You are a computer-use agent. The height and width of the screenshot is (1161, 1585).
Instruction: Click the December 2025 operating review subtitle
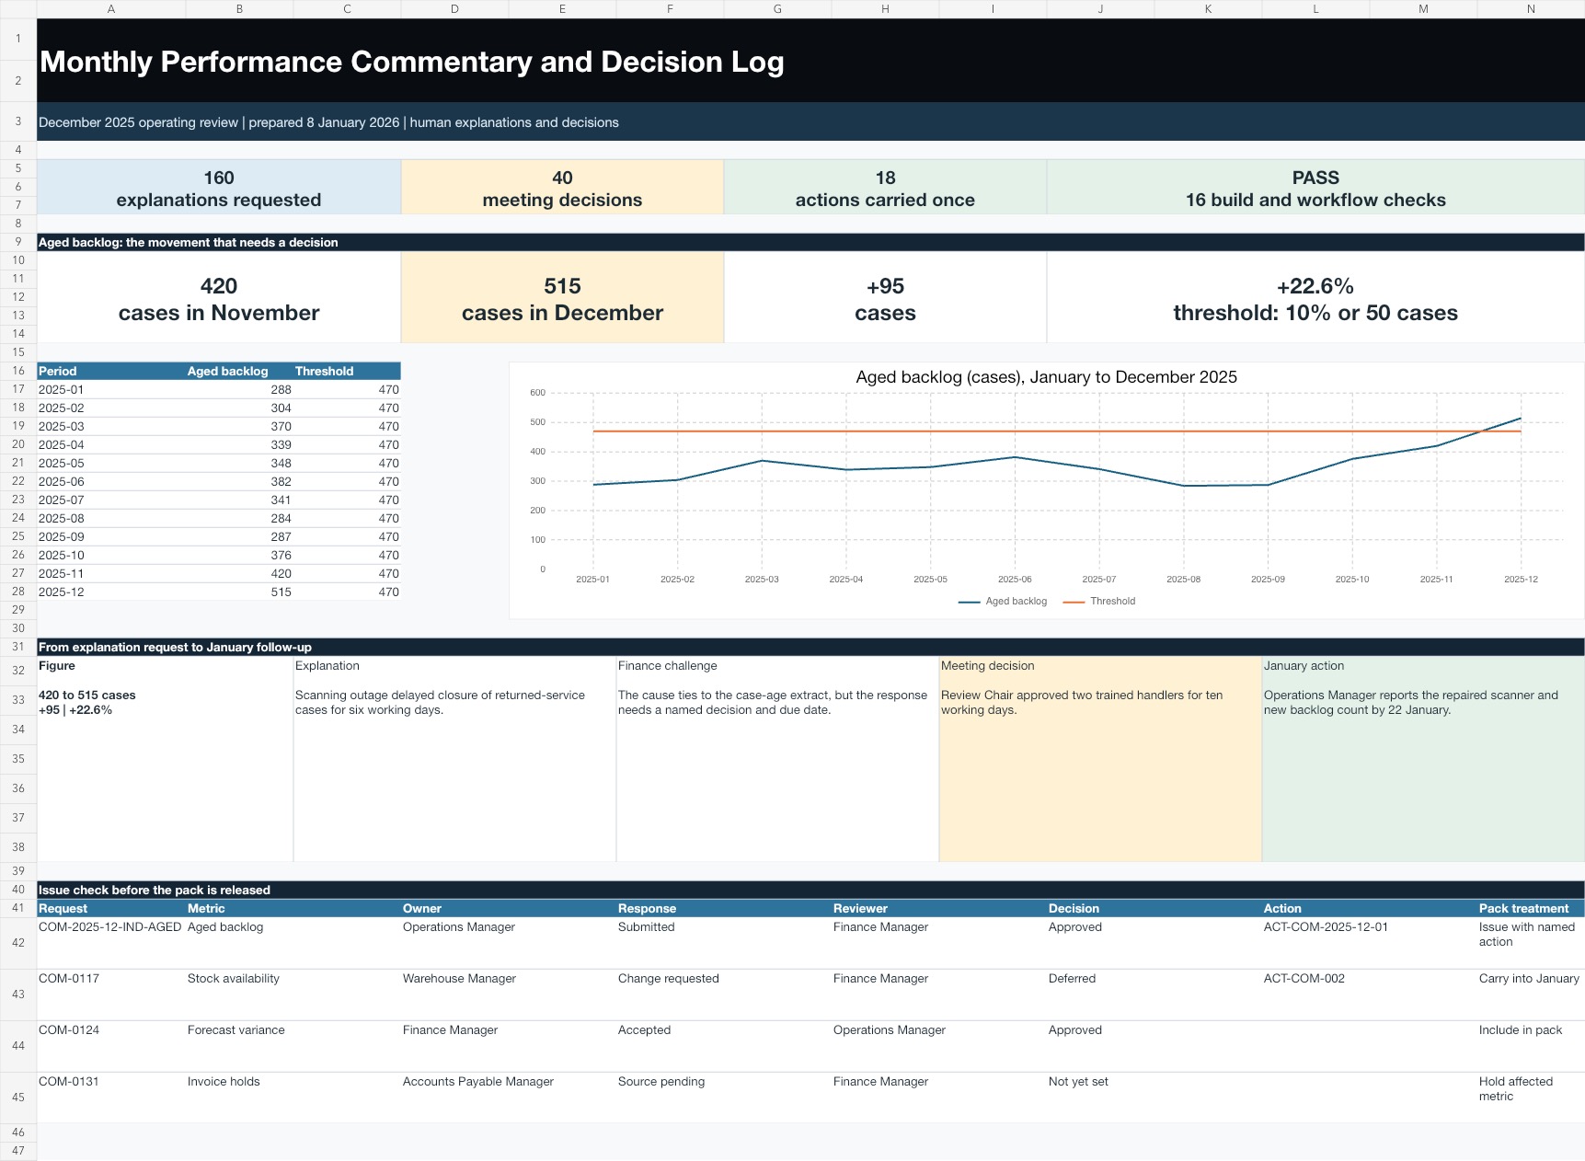click(328, 122)
